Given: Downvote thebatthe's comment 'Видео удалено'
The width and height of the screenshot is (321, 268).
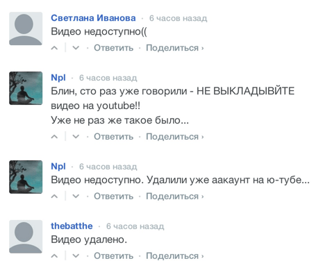Looking at the screenshot, I should click(76, 256).
